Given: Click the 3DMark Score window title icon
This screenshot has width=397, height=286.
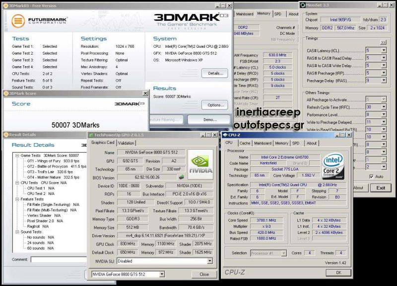Looking at the screenshot, I should (x=6, y=94).
